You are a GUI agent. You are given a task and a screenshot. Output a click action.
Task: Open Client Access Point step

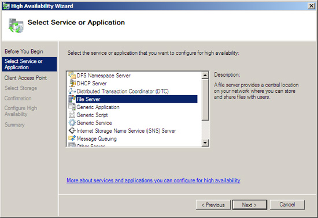pyautogui.click(x=25, y=78)
